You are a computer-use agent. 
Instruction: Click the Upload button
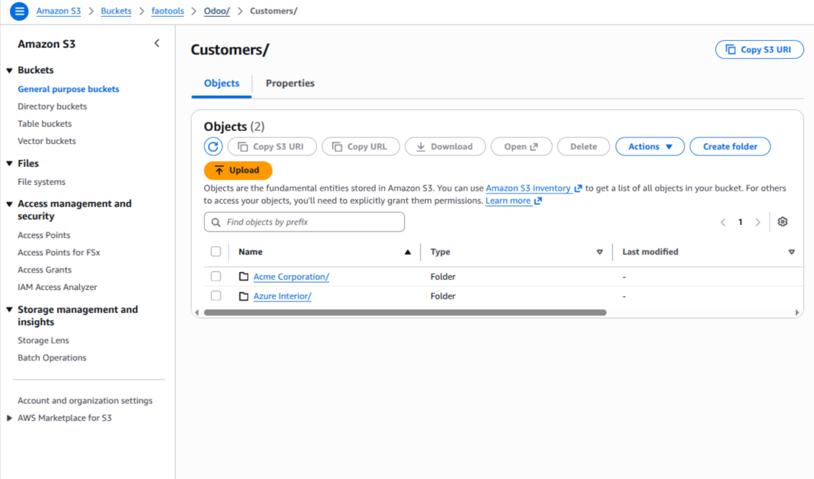click(238, 170)
